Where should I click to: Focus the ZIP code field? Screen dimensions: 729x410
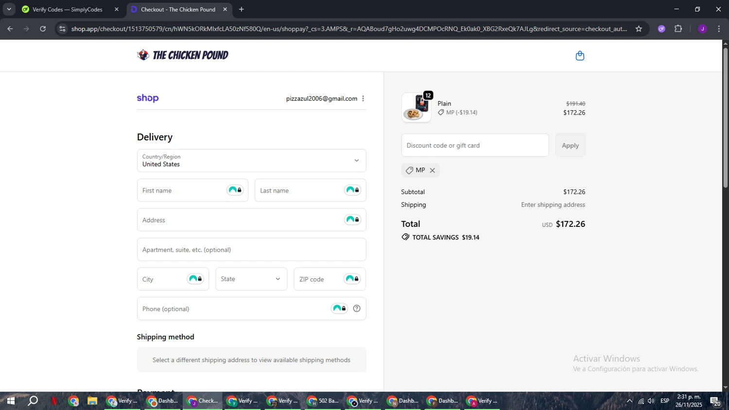[330, 279]
